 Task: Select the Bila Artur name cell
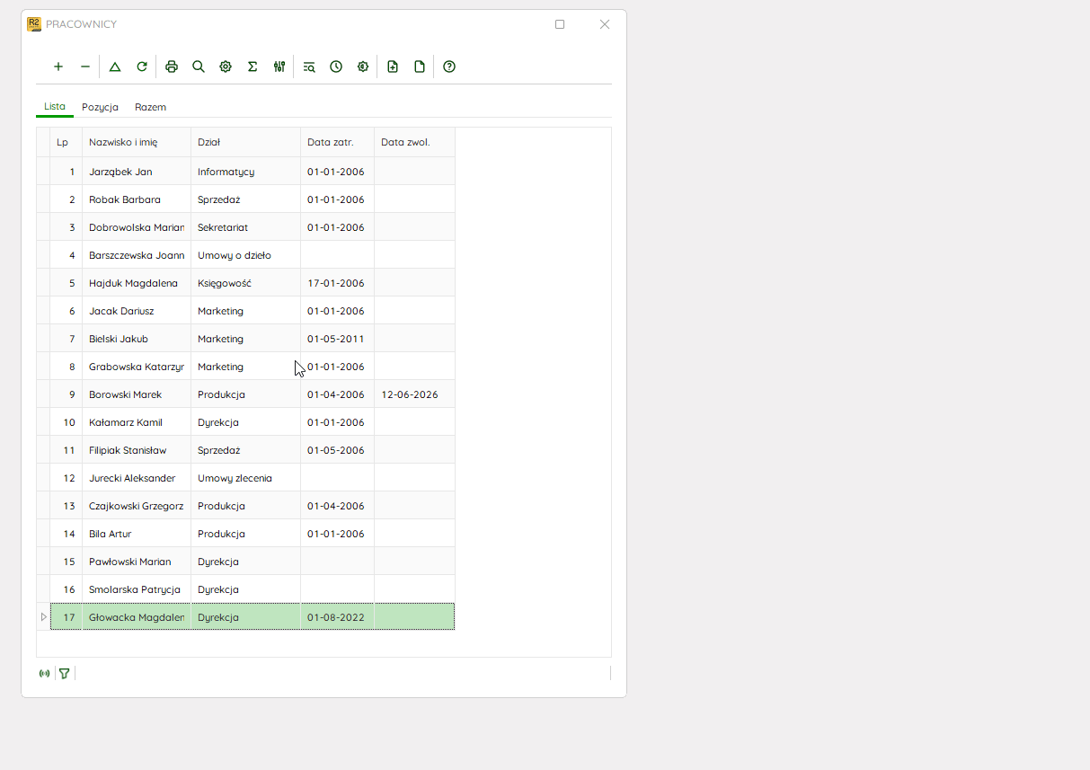tap(137, 534)
